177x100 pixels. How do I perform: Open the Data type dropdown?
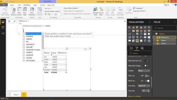coord(48,8)
